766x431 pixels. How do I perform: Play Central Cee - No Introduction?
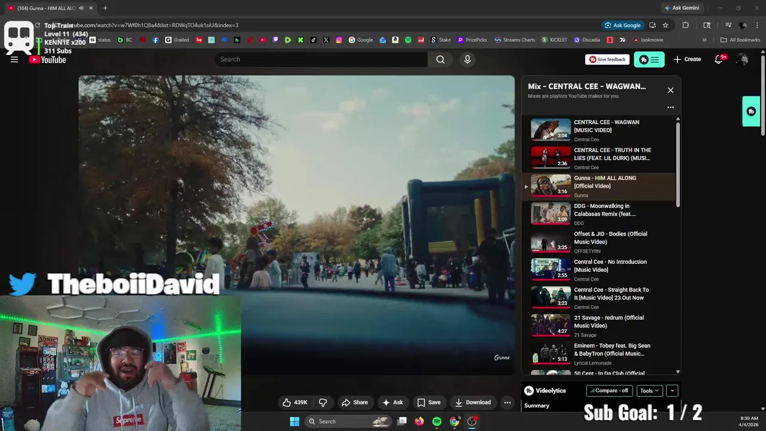[598, 270]
